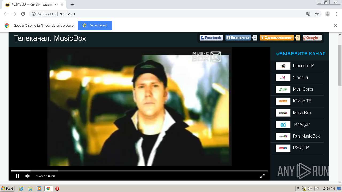Enter fullscreen video mode

point(262,176)
